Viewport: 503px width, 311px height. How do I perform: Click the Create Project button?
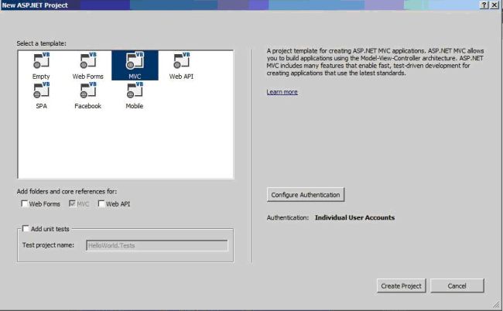(x=401, y=285)
